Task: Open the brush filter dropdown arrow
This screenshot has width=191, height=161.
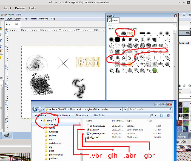Action: click(174, 25)
